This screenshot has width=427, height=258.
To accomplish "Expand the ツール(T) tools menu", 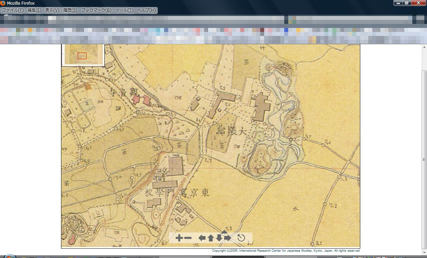I will pyautogui.click(x=124, y=10).
